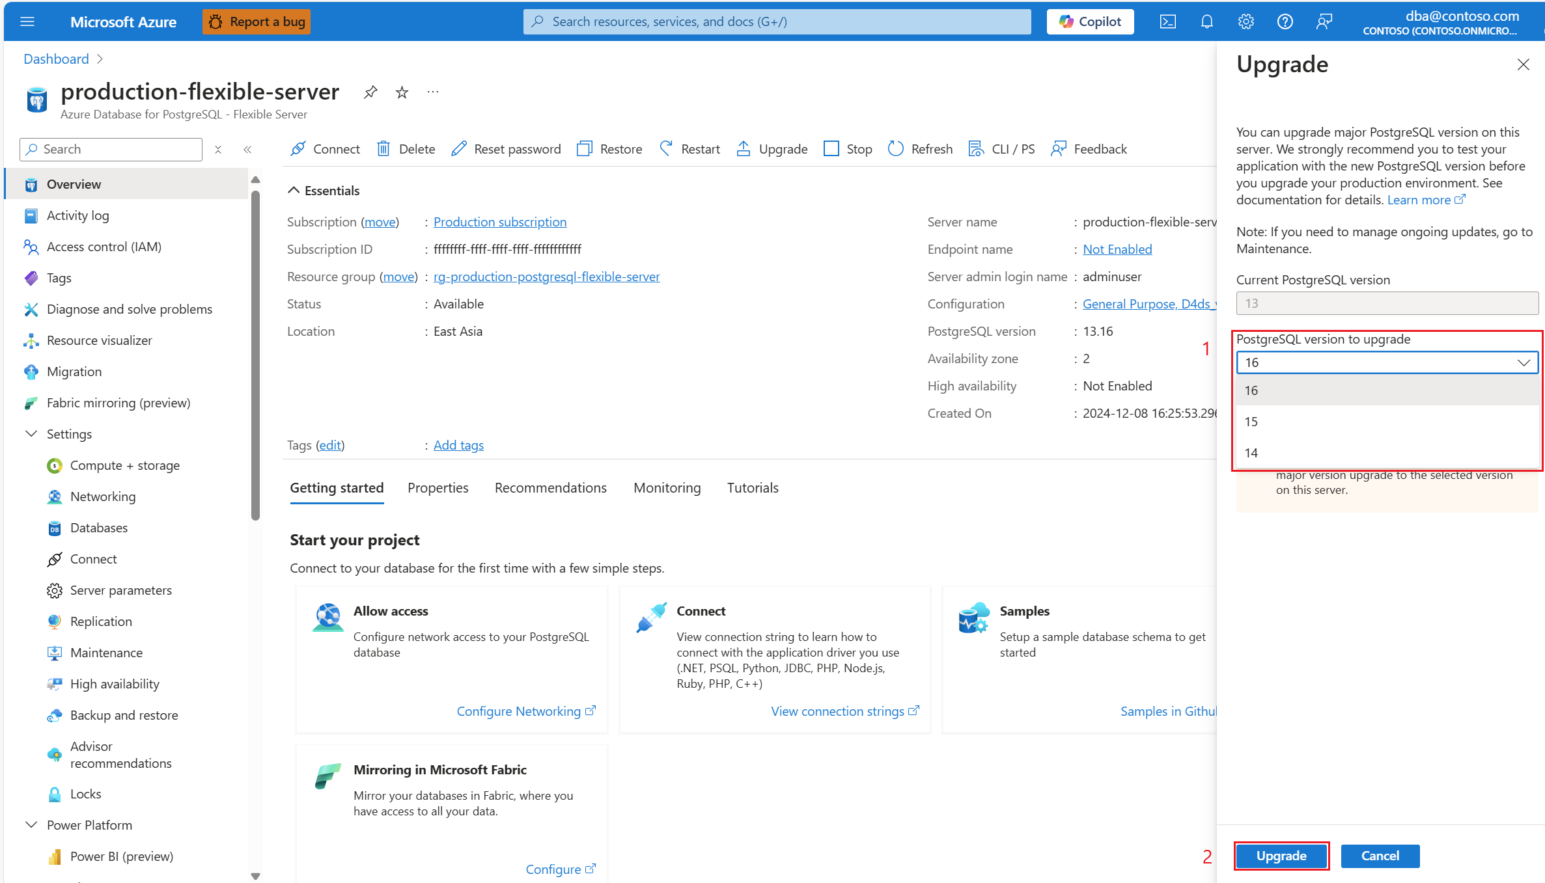Switch to Monitoring tab
This screenshot has width=1545, height=883.
tap(667, 487)
